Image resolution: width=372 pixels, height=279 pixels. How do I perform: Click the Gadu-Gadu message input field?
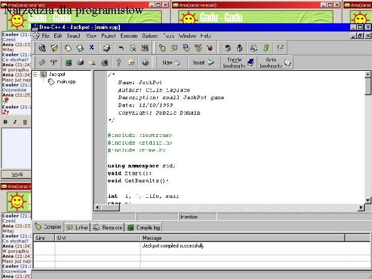click(16, 148)
